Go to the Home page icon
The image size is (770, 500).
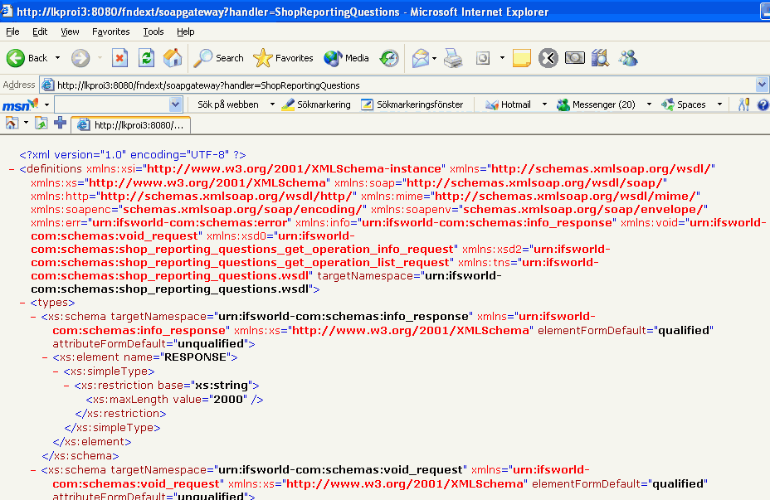coord(173,58)
